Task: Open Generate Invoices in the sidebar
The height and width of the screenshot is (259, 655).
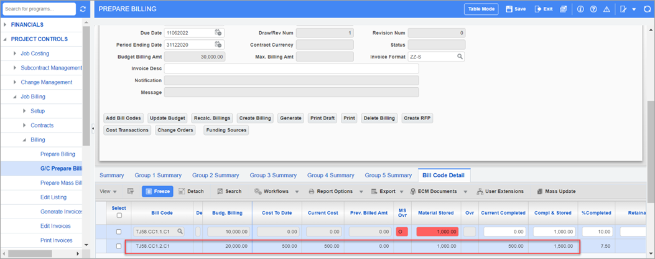Action: pyautogui.click(x=62, y=212)
